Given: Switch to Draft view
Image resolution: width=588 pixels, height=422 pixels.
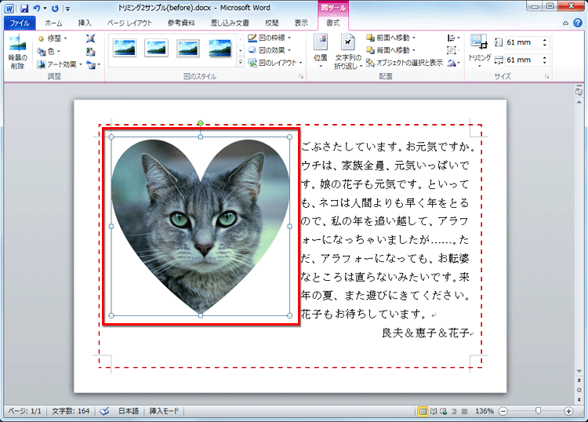Looking at the screenshot, I should click(464, 412).
